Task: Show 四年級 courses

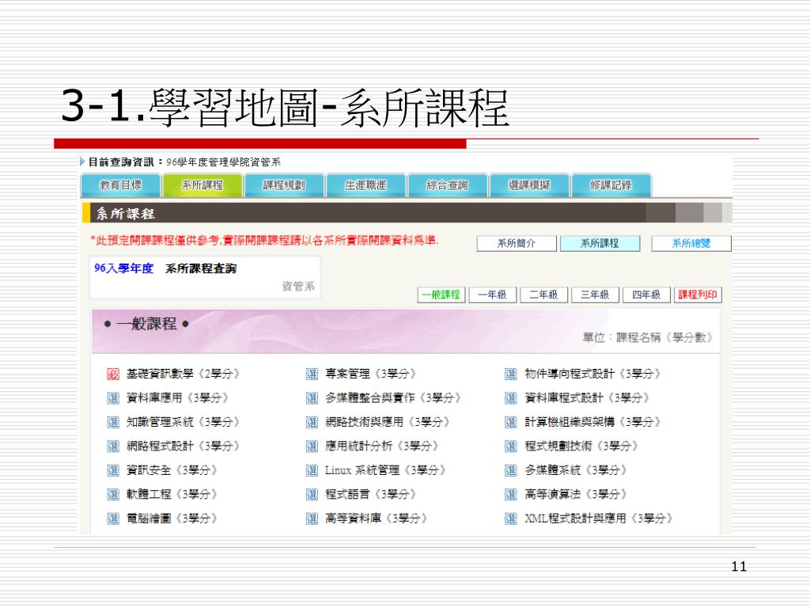Action: click(646, 294)
